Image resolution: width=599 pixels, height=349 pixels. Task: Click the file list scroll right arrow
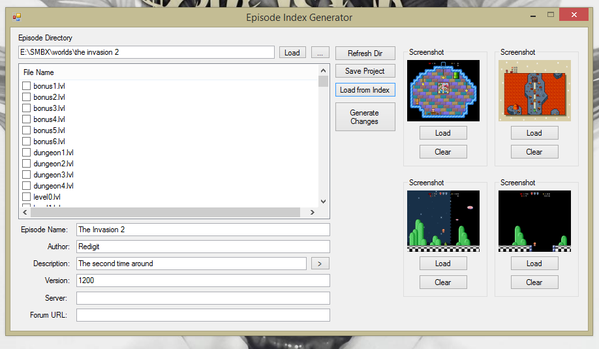[313, 212]
